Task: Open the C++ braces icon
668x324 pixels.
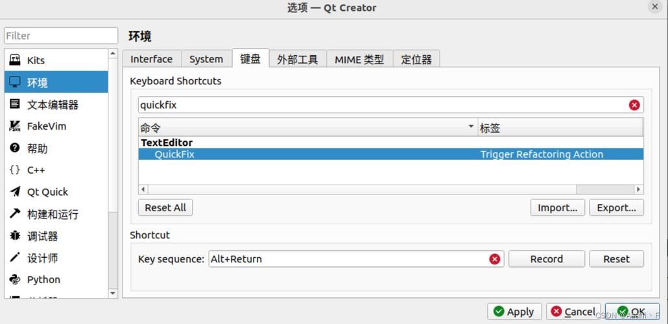Action: click(x=15, y=170)
